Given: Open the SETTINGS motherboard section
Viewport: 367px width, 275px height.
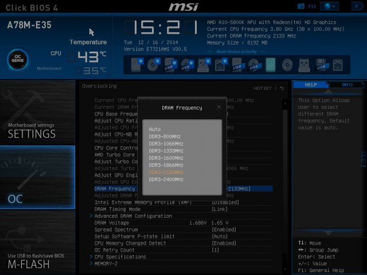Looking at the screenshot, I should coord(37,112).
